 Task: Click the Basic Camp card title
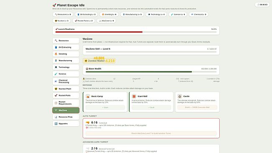tap(97, 96)
